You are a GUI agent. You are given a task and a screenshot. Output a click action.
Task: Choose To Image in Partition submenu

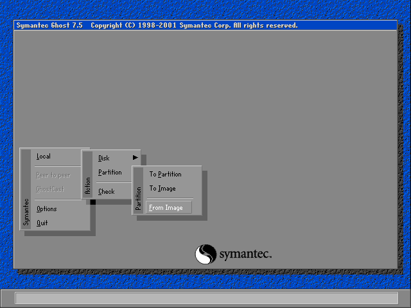click(162, 188)
